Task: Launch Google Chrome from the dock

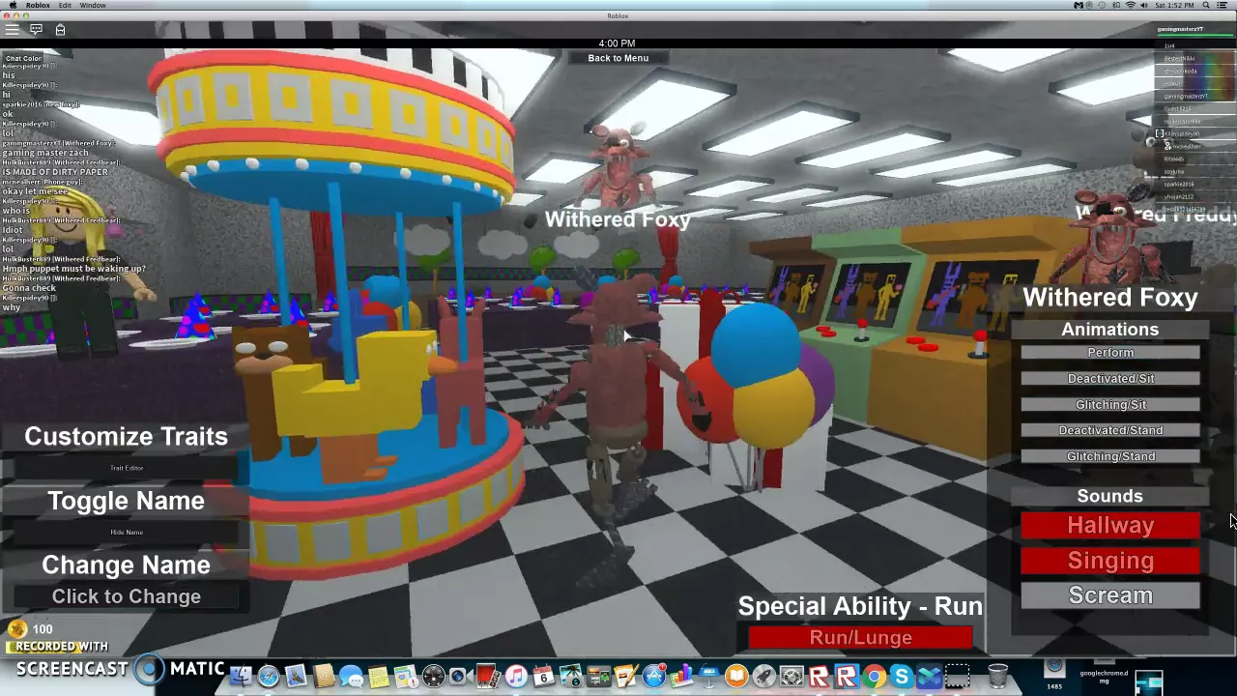Action: point(875,677)
